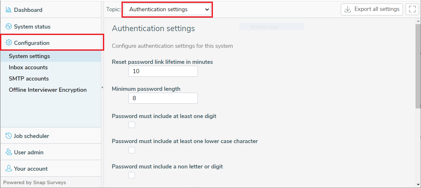Check password must include one lowercase character
The width and height of the screenshot is (421, 188).
point(131,150)
